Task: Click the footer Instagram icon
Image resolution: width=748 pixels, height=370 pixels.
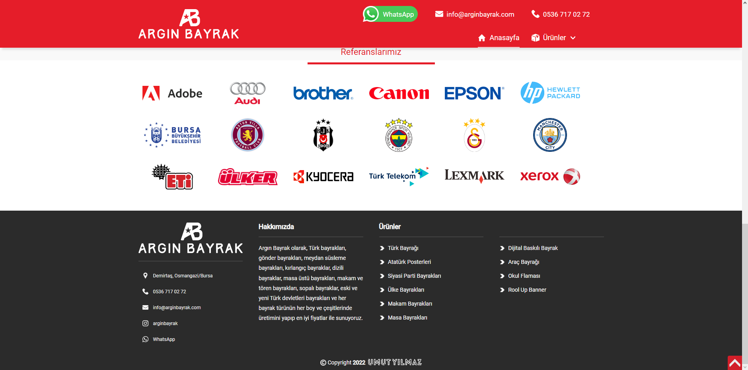Action: 146,324
